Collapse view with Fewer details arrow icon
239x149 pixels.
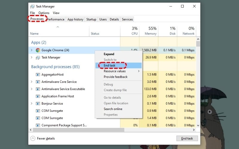pos(33,138)
